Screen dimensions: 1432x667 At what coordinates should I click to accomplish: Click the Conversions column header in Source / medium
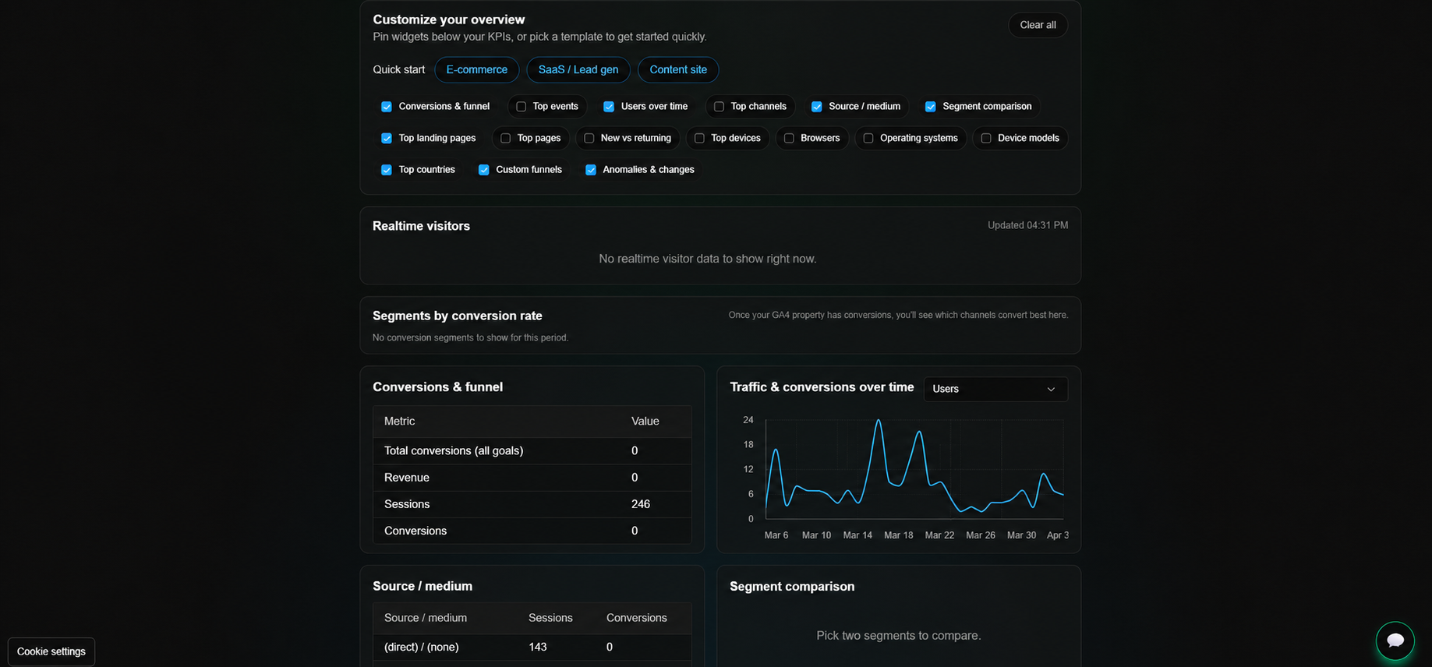(637, 618)
